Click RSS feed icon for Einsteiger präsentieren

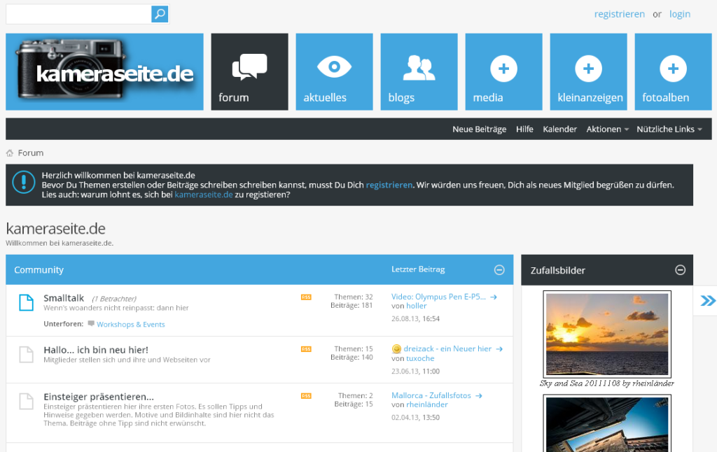pos(306,396)
